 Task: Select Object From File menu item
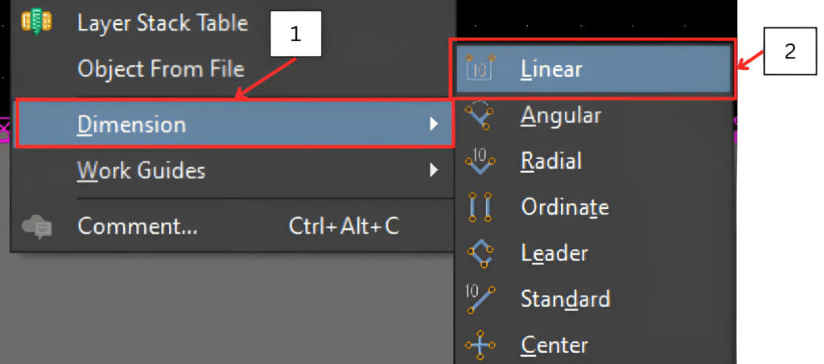click(161, 68)
